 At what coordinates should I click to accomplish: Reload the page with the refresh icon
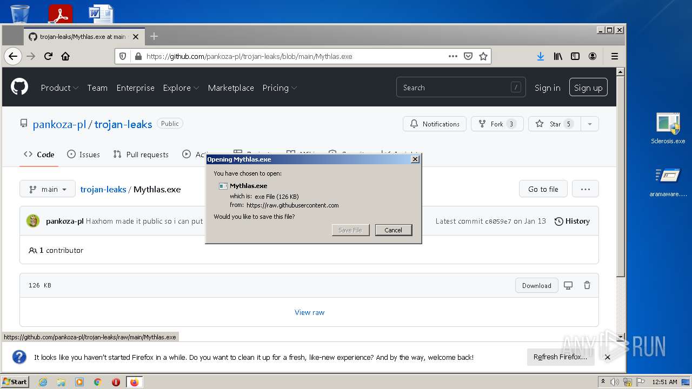tap(48, 56)
